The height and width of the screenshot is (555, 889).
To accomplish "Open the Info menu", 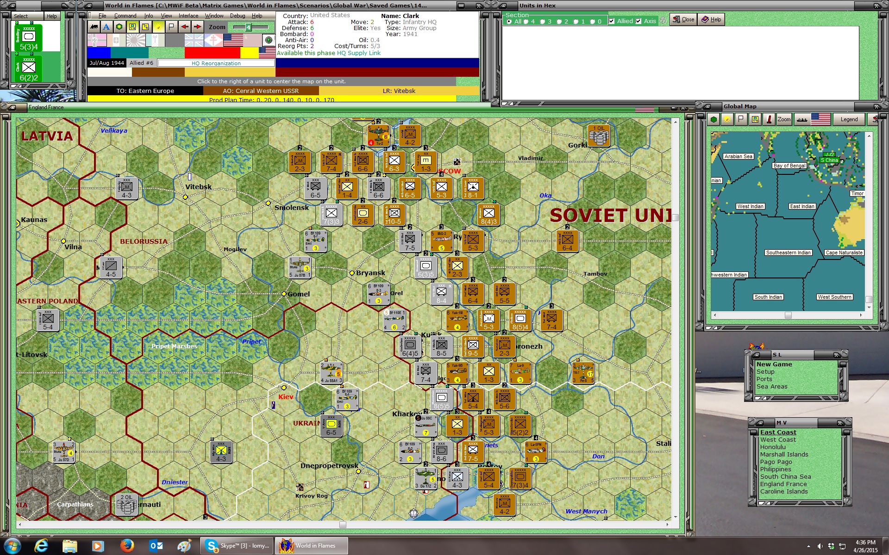I will coord(148,16).
